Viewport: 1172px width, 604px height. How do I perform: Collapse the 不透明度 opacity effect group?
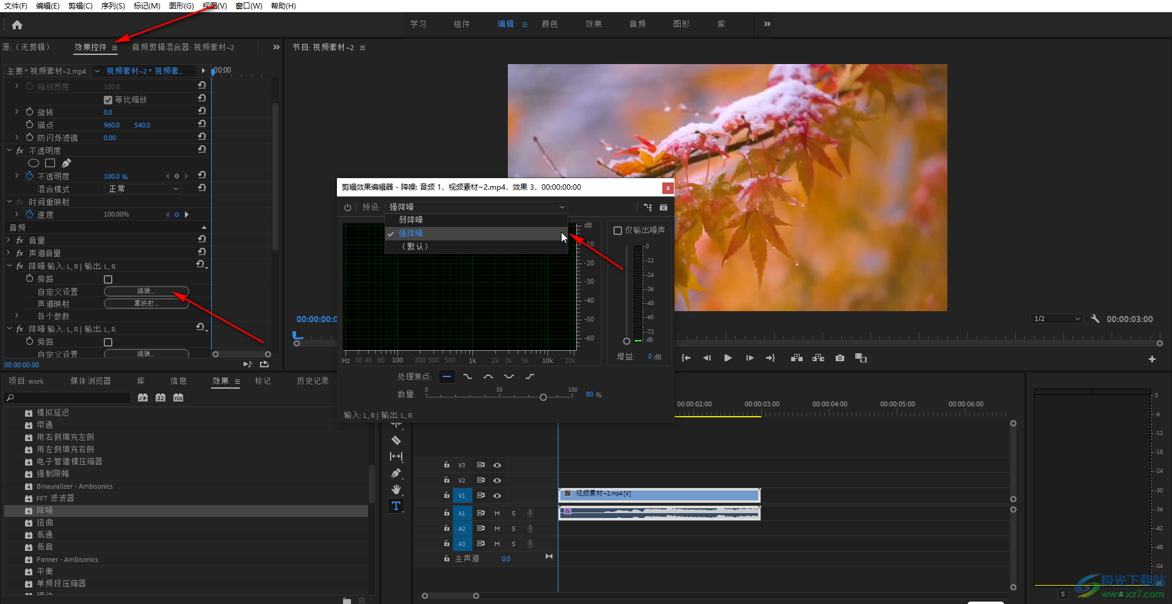pos(9,150)
